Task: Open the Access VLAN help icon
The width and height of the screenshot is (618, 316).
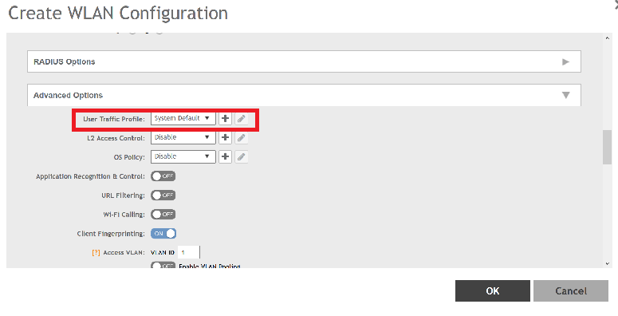Action: coord(96,252)
